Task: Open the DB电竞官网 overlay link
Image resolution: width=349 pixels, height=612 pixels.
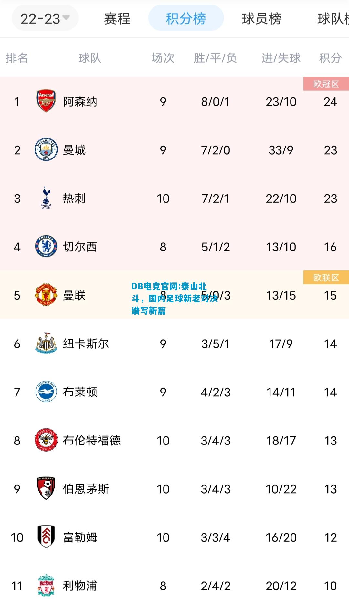Action: pos(174,299)
